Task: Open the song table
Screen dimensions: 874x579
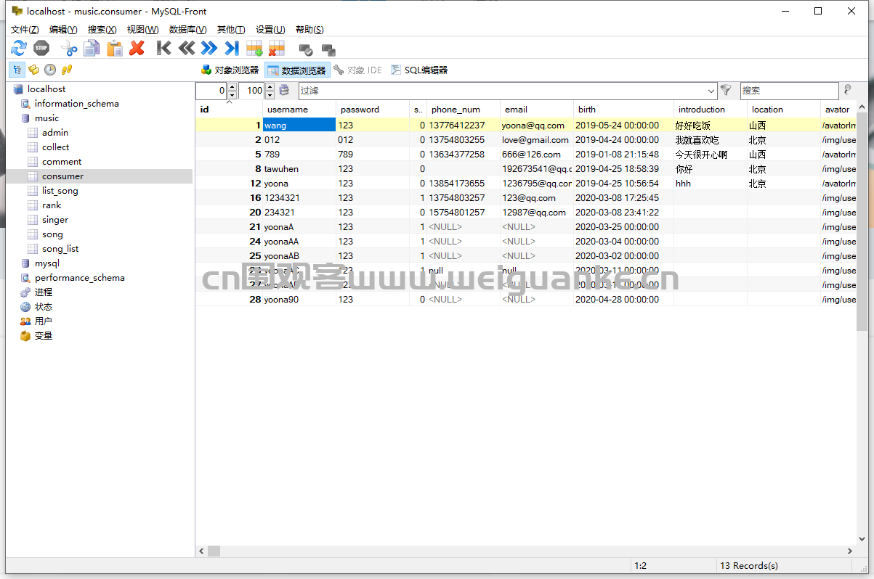Action: click(52, 234)
